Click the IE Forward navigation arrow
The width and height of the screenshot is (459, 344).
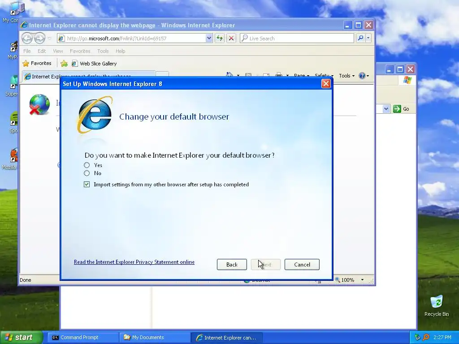39,38
